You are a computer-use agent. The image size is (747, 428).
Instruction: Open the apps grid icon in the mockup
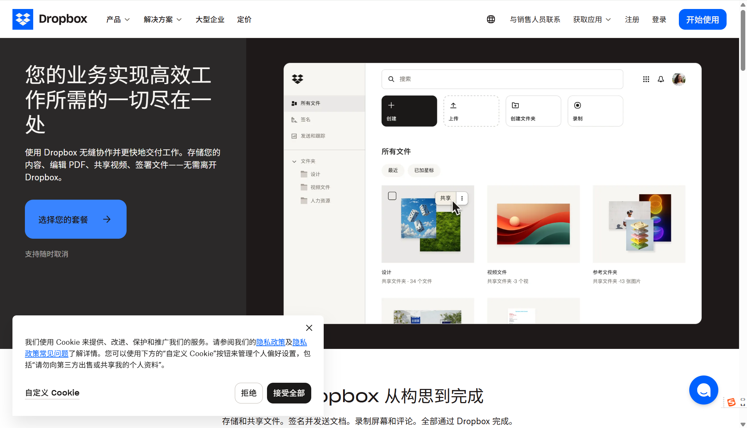click(646, 79)
